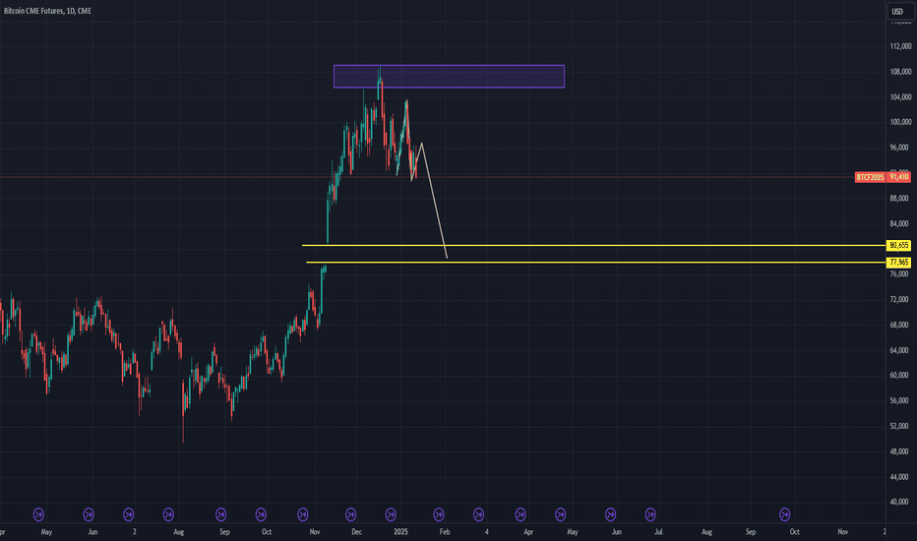Click the Dec label on time axis
This screenshot has width=917, height=541.
(357, 531)
